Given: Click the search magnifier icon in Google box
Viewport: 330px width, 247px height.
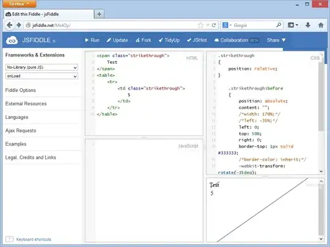Looking at the screenshot, I should pos(279,25).
